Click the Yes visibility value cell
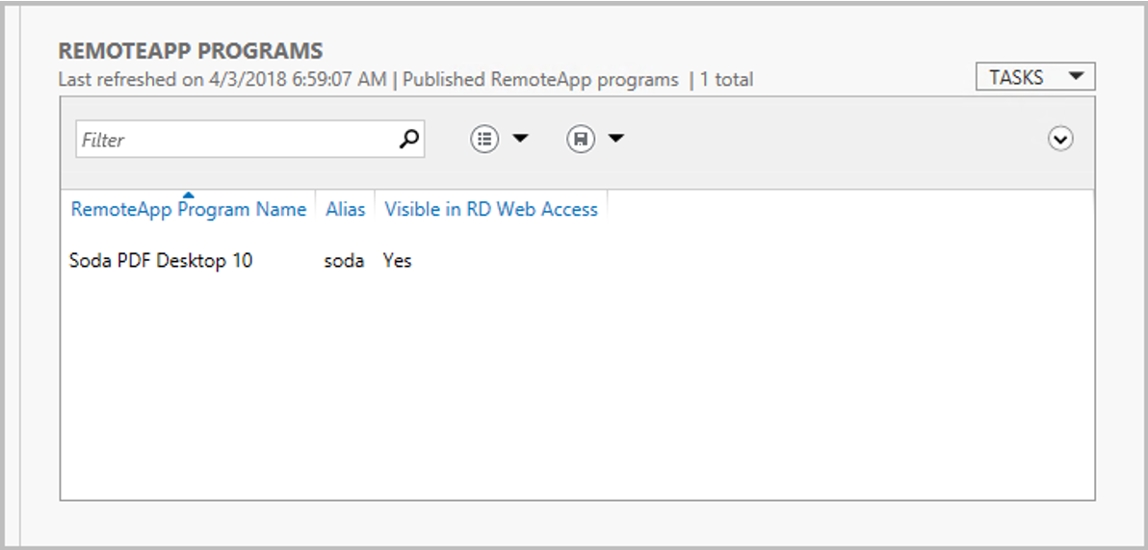 (x=398, y=261)
